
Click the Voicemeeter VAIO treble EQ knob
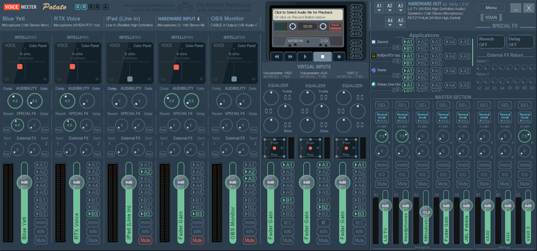[270, 97]
